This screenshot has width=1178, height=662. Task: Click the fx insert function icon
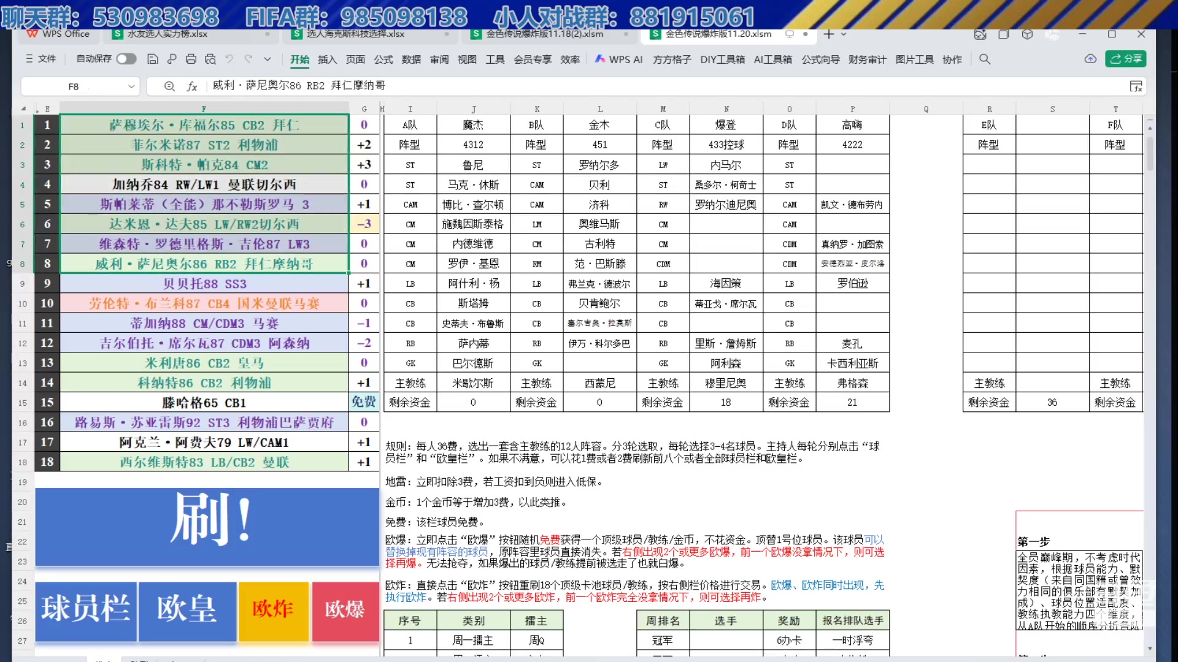192,86
